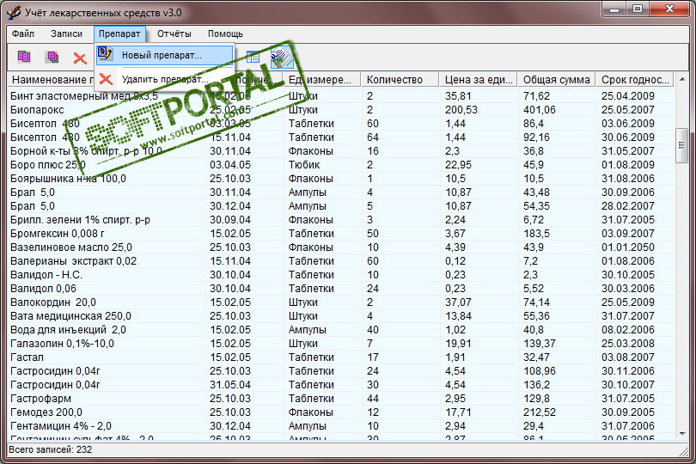Select Гастросидин 0,04г row dated 31.05.04
The height and width of the screenshot is (464, 696).
[341, 385]
